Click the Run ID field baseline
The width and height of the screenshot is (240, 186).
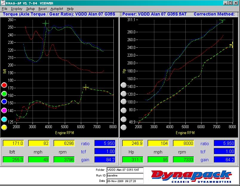[125, 176]
